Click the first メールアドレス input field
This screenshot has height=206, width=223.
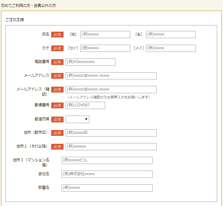coord(111,76)
